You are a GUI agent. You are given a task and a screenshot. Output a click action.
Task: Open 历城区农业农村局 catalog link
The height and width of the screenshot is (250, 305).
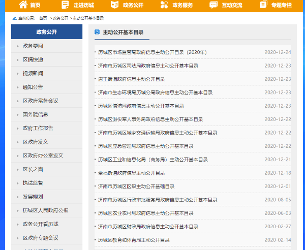click(x=146, y=213)
